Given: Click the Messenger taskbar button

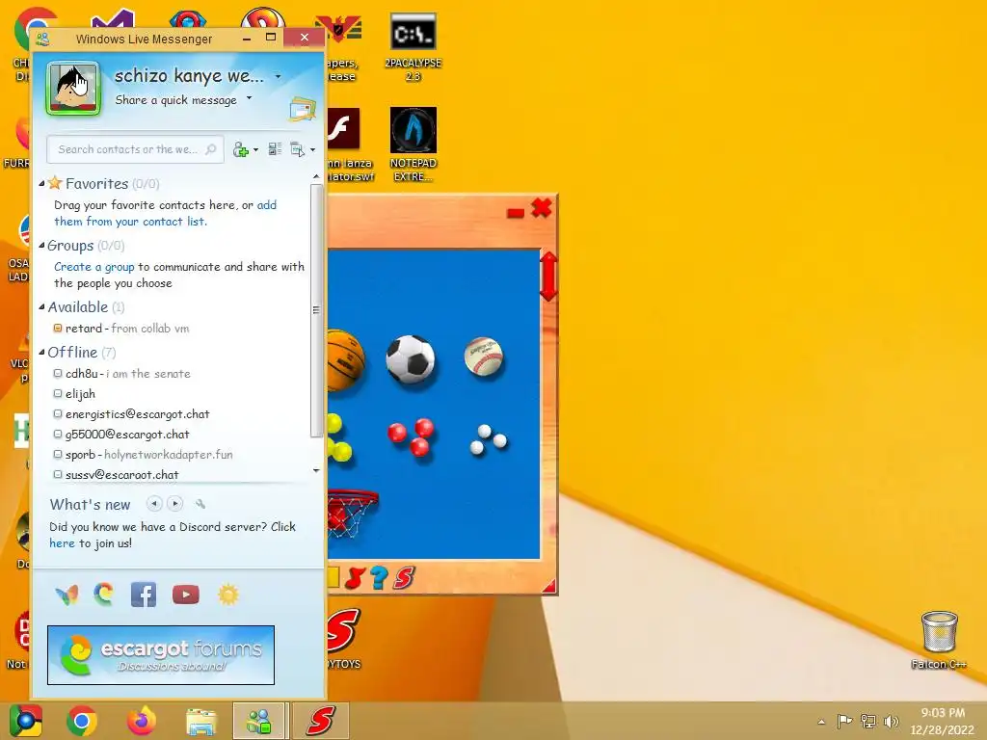Looking at the screenshot, I should tap(258, 721).
